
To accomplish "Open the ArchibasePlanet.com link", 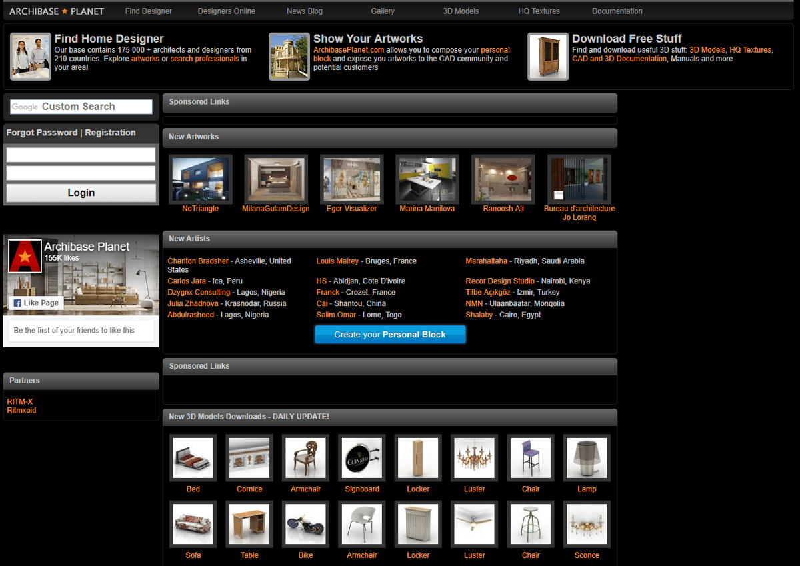I will click(x=349, y=50).
